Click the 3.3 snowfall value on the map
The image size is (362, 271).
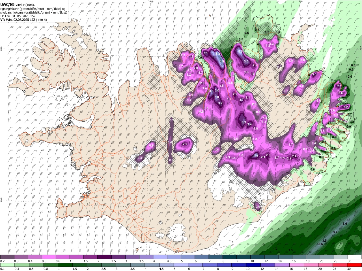tap(244, 123)
